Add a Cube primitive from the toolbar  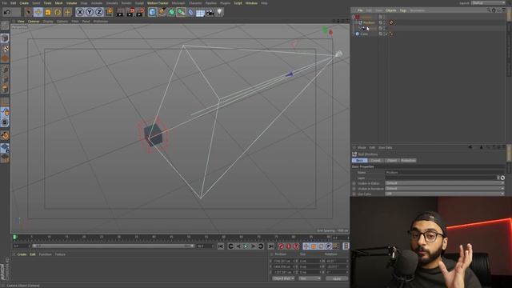(x=152, y=12)
